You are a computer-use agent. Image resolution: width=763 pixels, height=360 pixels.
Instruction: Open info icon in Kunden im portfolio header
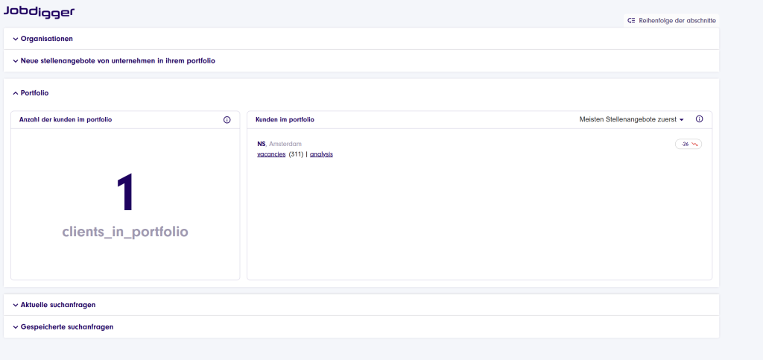(699, 119)
